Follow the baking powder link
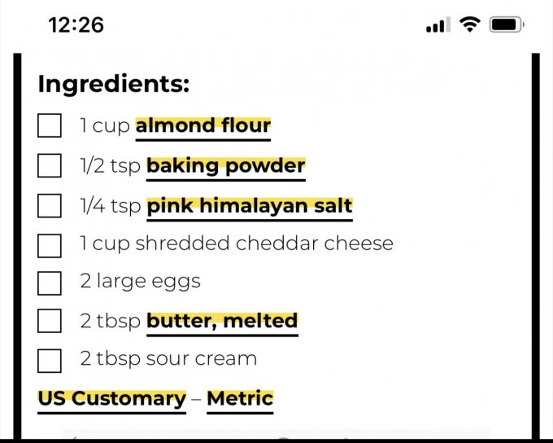553x443 pixels. point(225,165)
